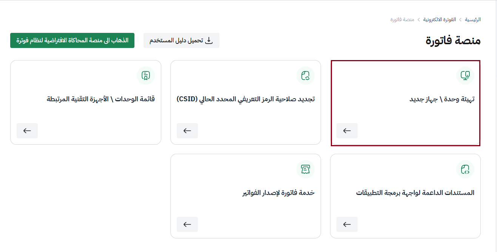
Task: Select the منصة فاتورة breadcrumb item
Action: (402, 19)
